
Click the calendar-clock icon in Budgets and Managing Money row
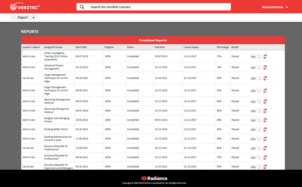pos(259,120)
